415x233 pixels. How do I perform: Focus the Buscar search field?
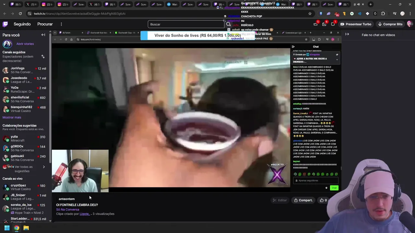point(186,24)
